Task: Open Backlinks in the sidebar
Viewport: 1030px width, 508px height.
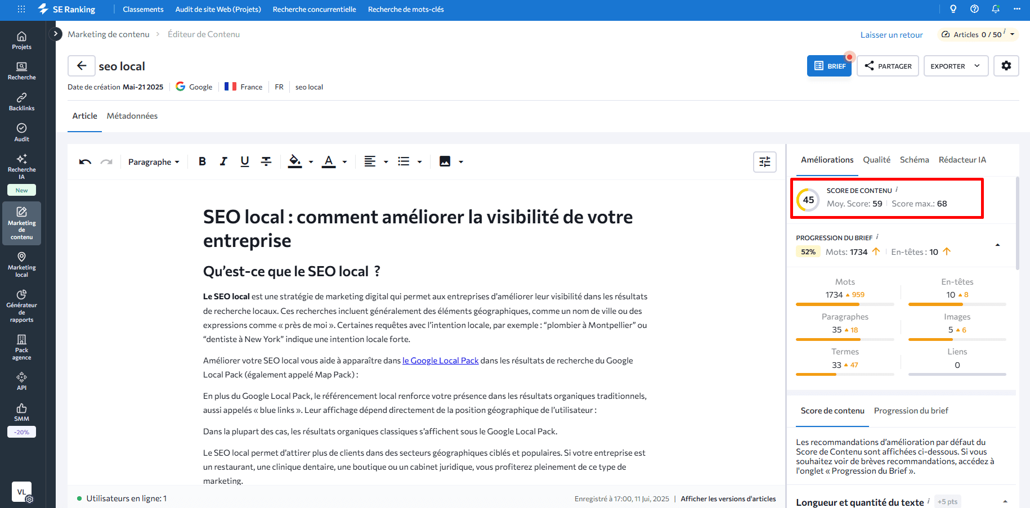Action: 21,102
